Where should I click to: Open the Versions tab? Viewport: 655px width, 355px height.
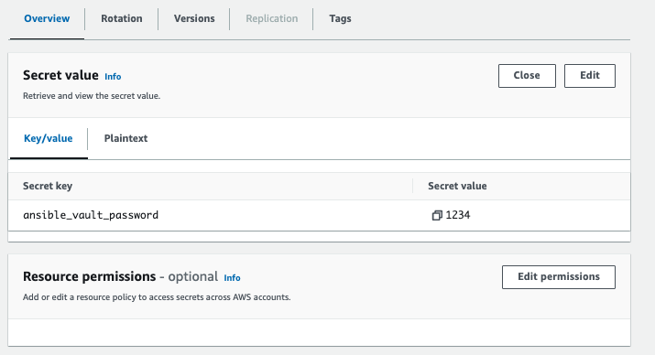[194, 19]
